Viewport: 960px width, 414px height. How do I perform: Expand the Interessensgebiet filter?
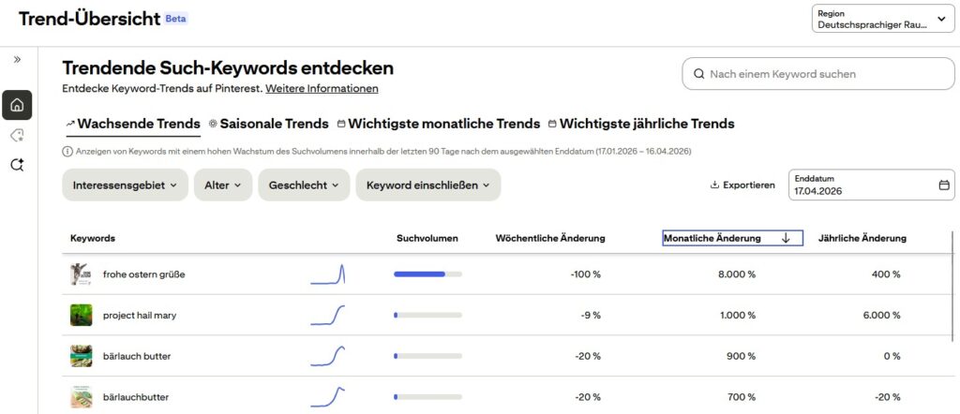[125, 185]
